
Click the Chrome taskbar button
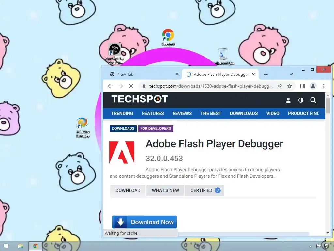tap(36, 246)
